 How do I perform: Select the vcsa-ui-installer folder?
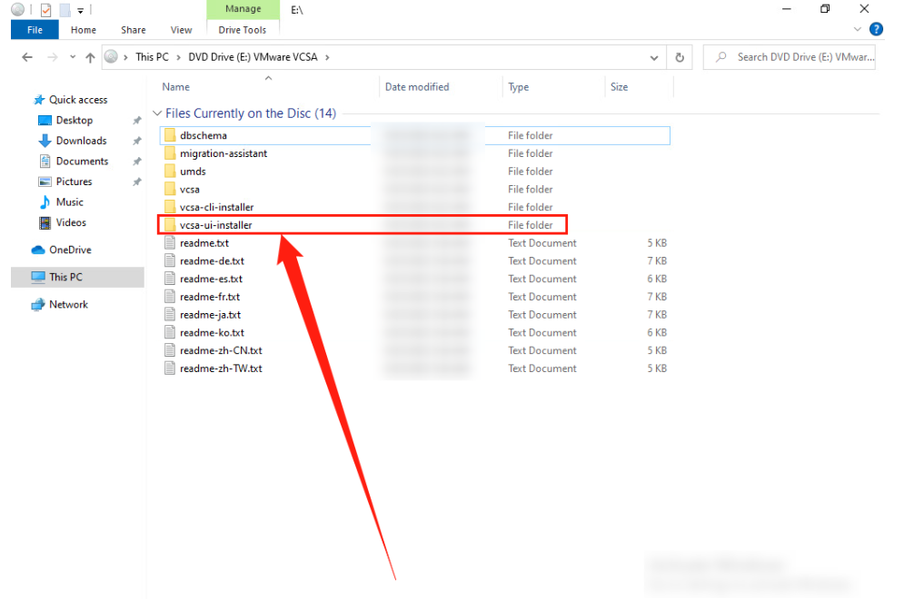click(216, 225)
